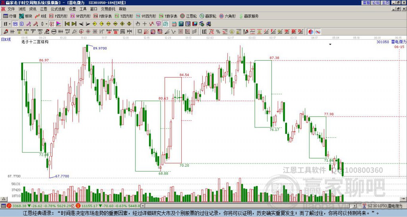The image size is (407, 217).
Task: Click the 87.38 price level label
Action: pyautogui.click(x=274, y=58)
